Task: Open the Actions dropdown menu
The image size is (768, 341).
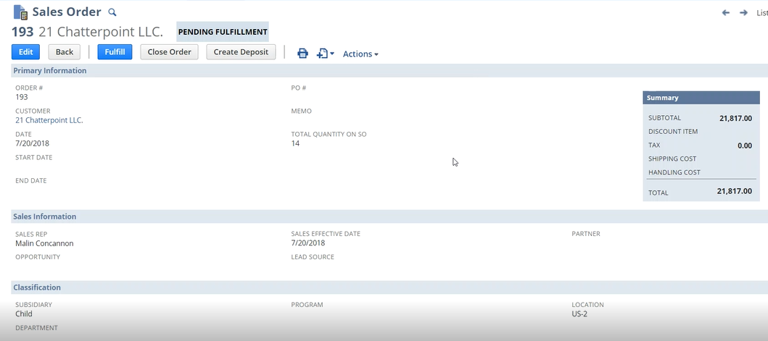Action: pos(360,54)
